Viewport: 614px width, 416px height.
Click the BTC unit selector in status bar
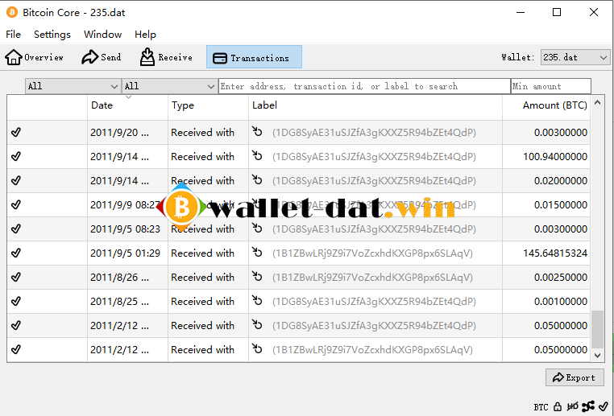tap(541, 407)
